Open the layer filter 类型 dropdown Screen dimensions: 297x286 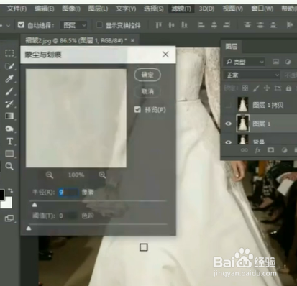pos(244,63)
